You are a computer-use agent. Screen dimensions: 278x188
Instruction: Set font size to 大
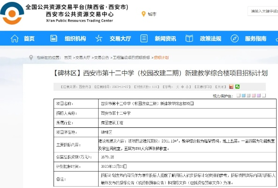point(178,87)
